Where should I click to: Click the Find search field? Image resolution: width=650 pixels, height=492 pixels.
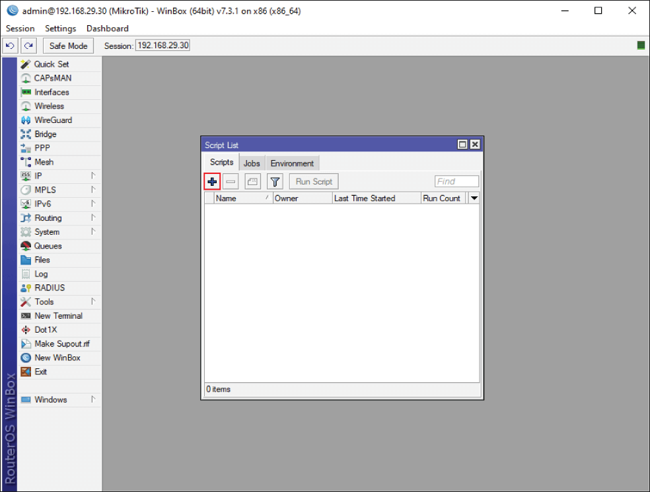click(x=456, y=182)
